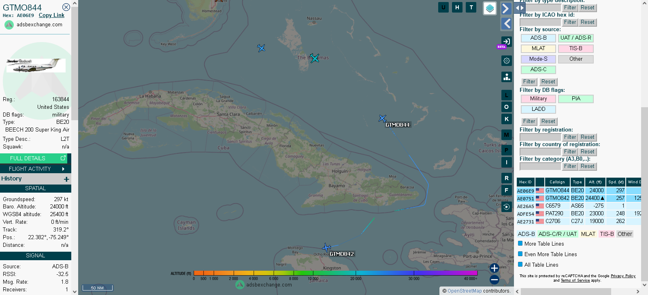648x295 pixels.
Task: Select the C2706 table row
Action: [579, 221]
